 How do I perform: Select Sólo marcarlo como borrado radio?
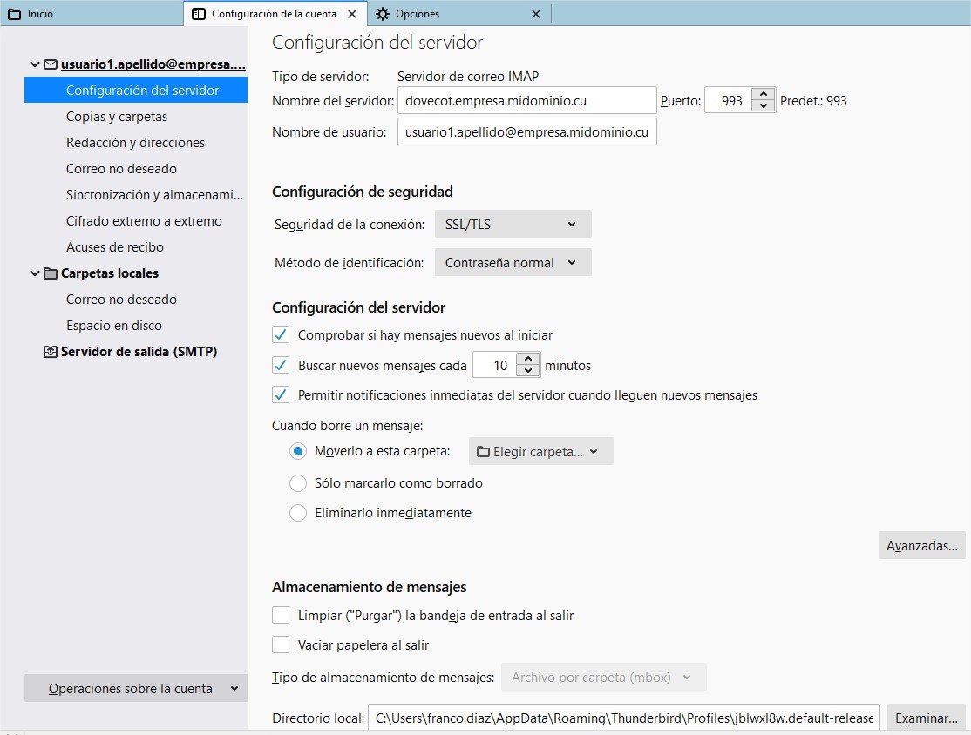coord(298,483)
